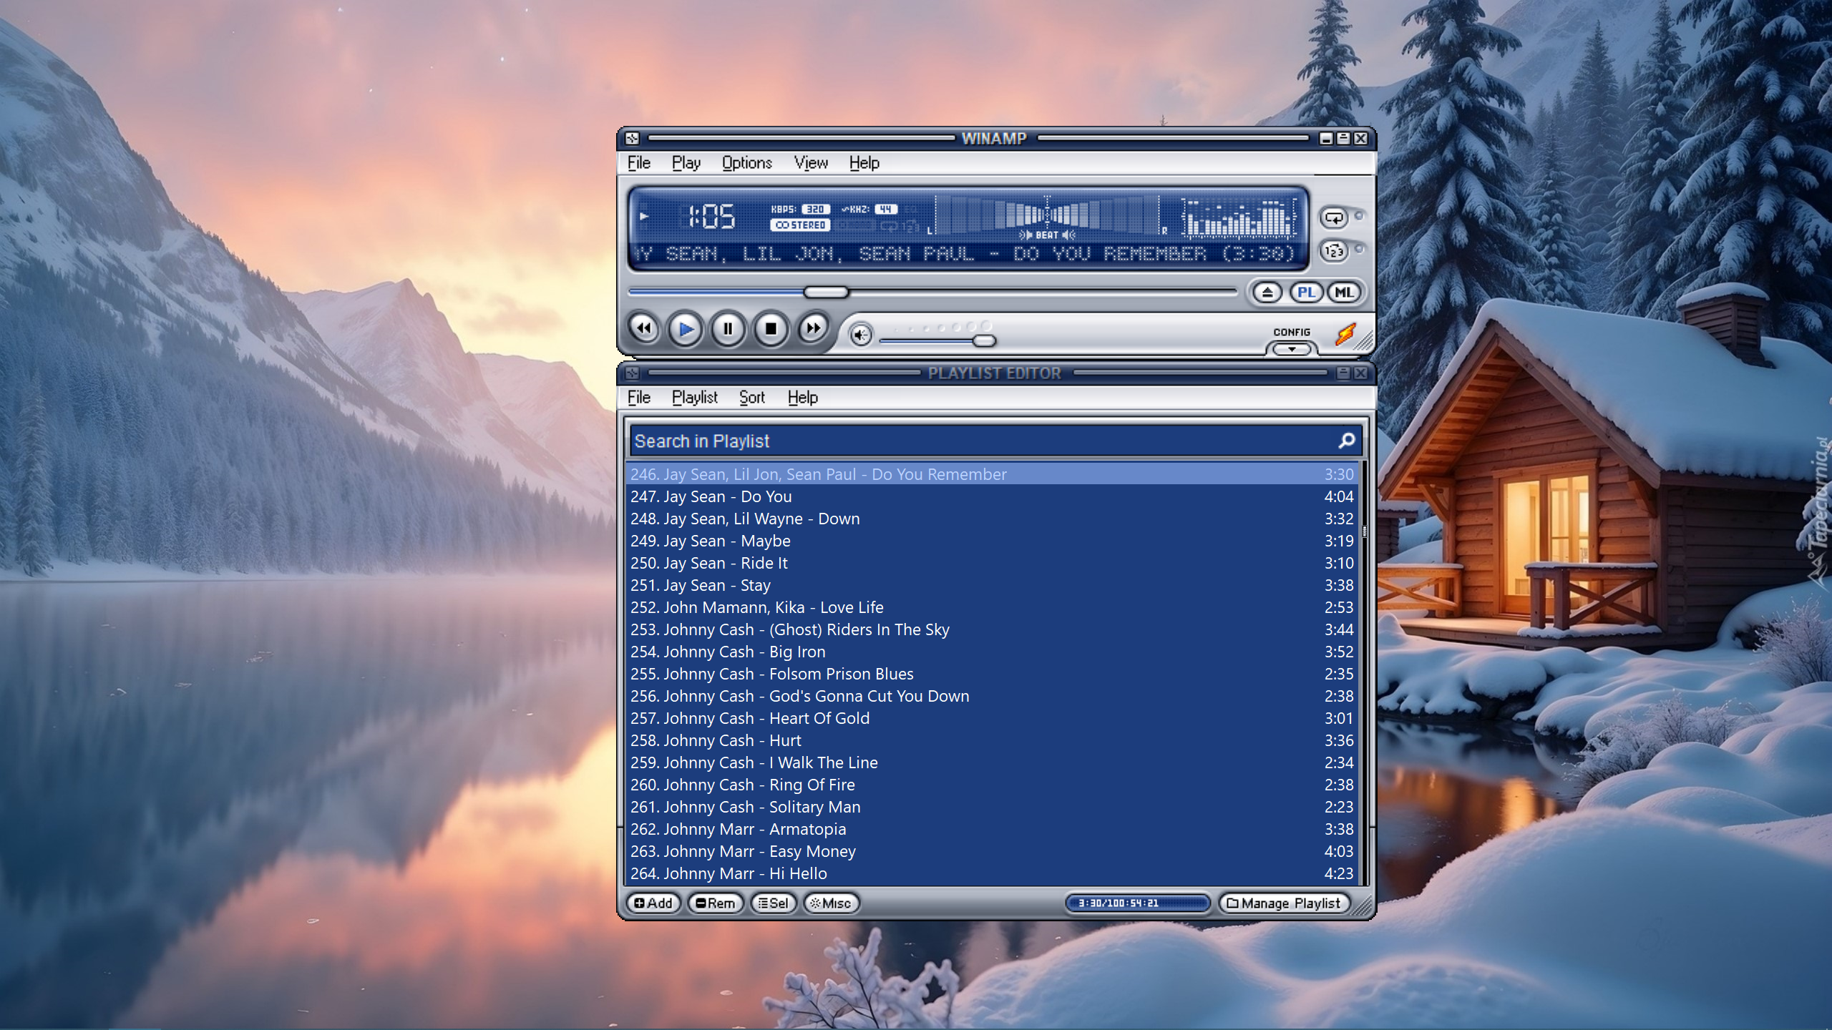
Task: Click the Add button in playlist
Action: coord(653,903)
